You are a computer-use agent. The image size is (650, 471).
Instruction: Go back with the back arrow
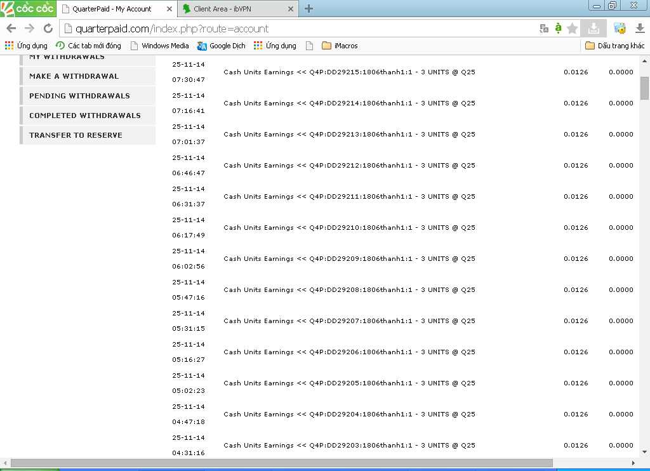[x=11, y=28]
